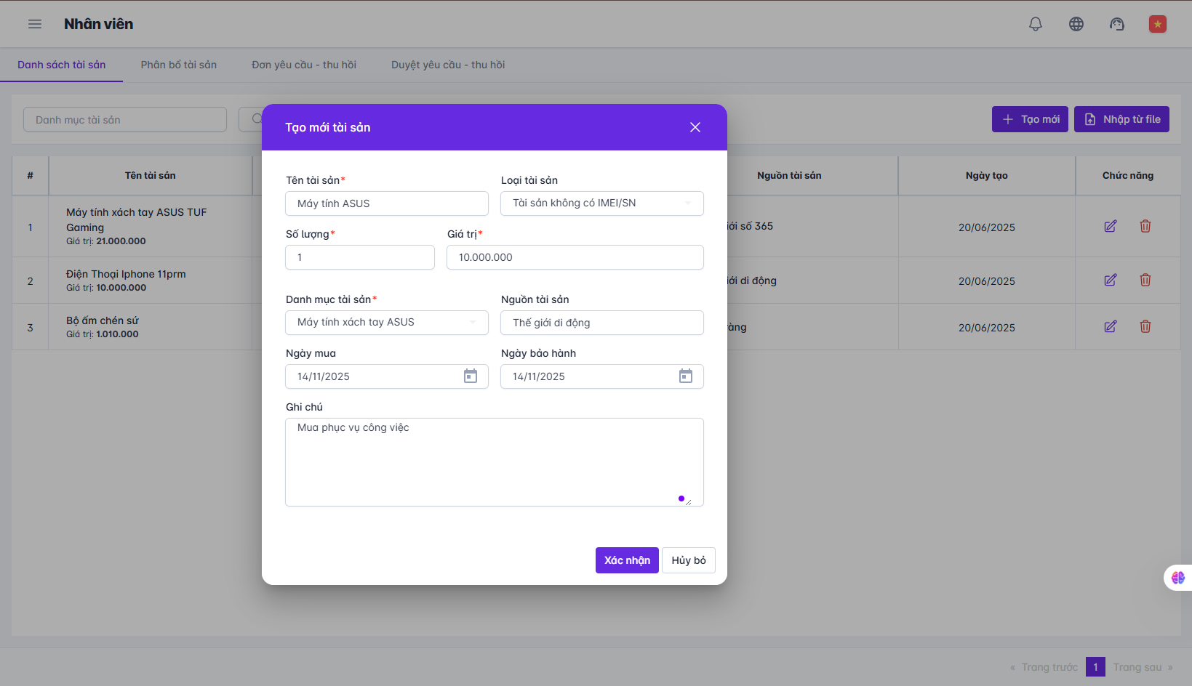Click the Nhập từ file button
The width and height of the screenshot is (1192, 686).
[x=1121, y=119]
